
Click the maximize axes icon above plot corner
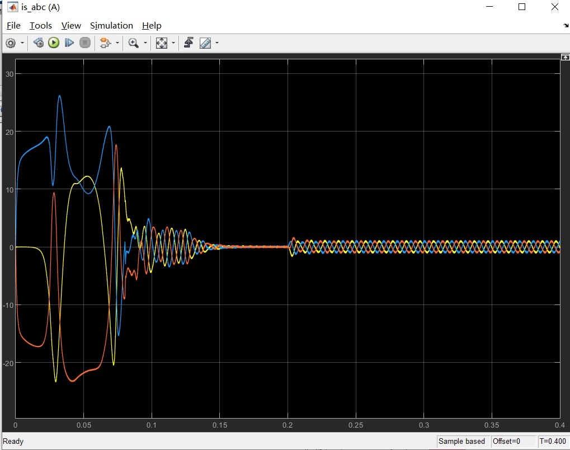pyautogui.click(x=566, y=57)
